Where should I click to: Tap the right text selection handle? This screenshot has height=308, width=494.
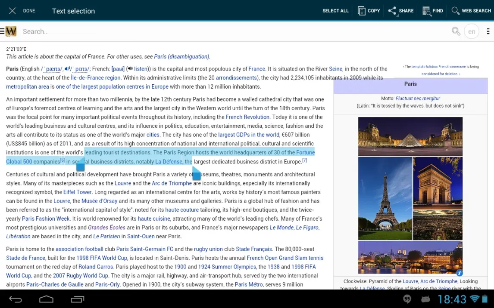(x=196, y=173)
